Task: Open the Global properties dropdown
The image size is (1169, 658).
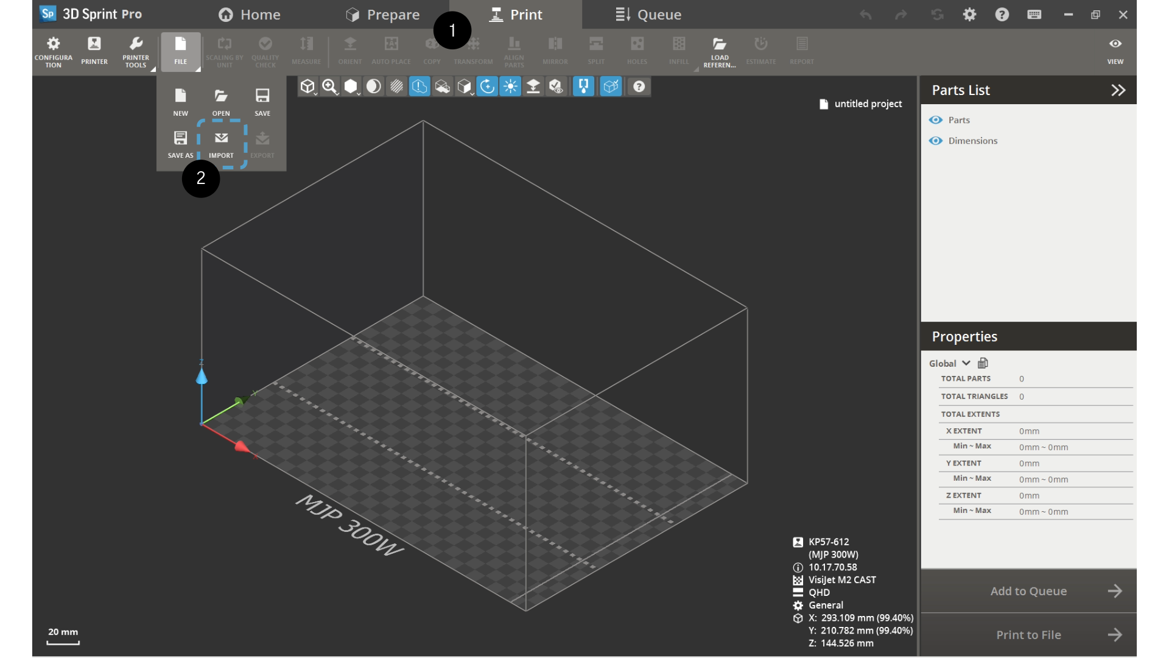Action: 949,363
